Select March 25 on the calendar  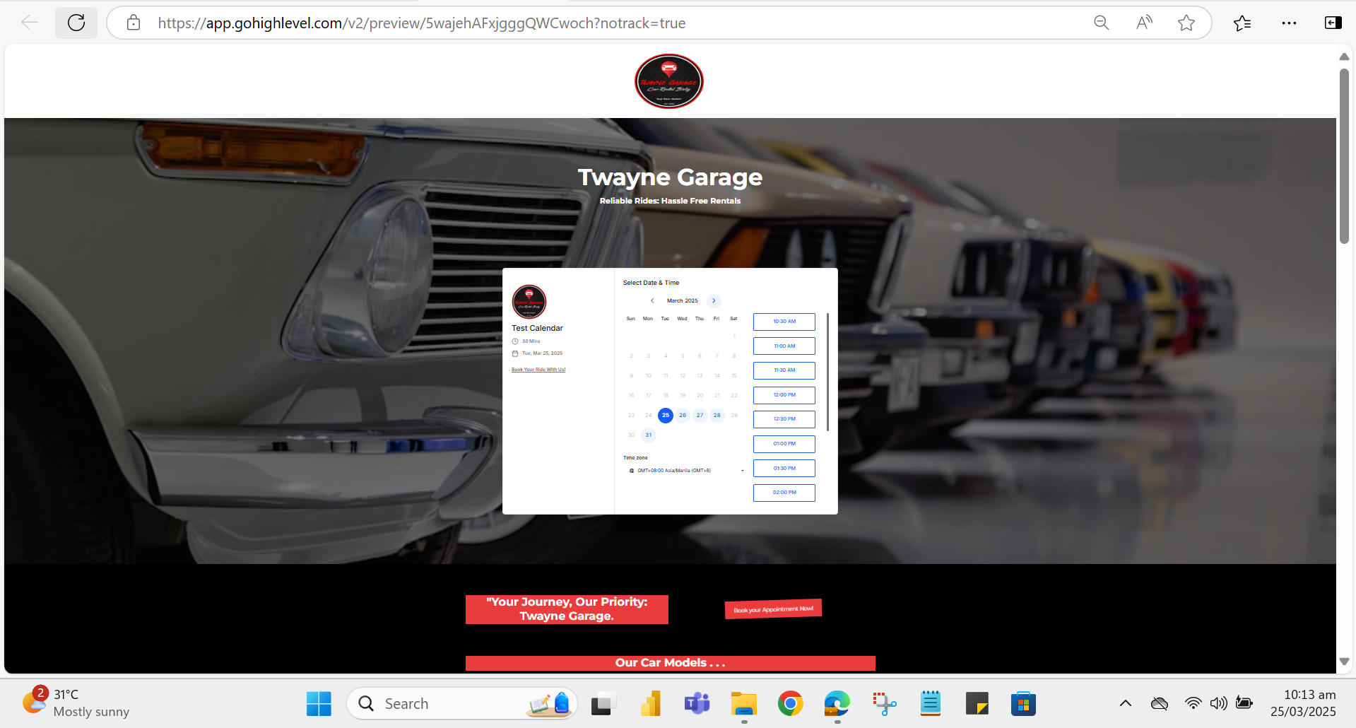[666, 415]
